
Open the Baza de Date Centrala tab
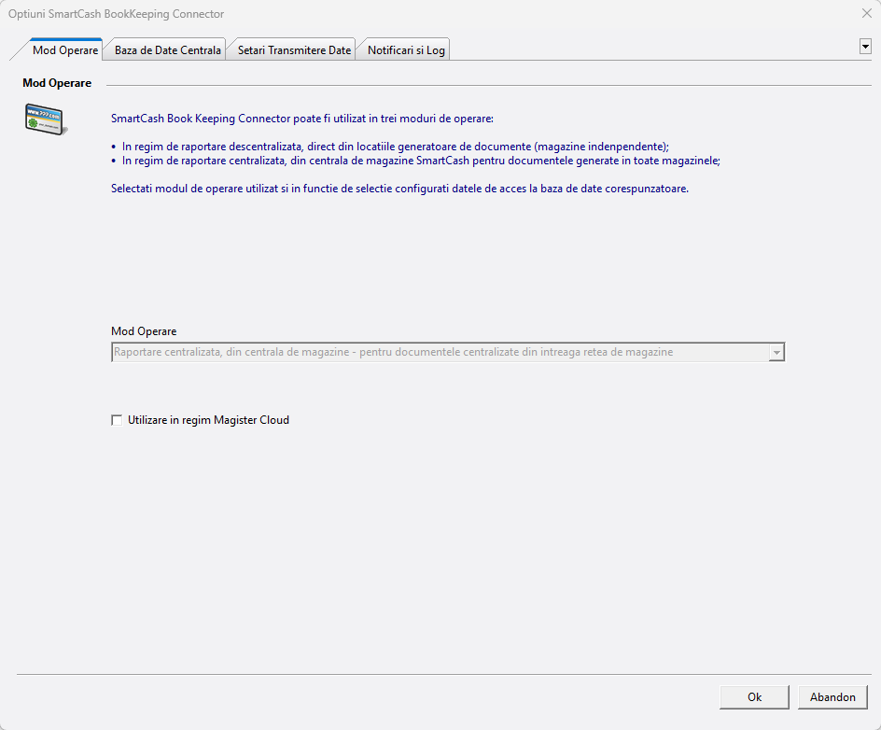pyautogui.click(x=167, y=50)
